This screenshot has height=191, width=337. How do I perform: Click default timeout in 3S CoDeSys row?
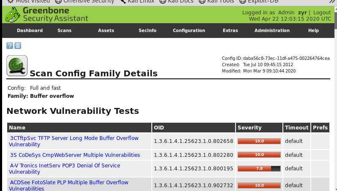tap(293, 155)
